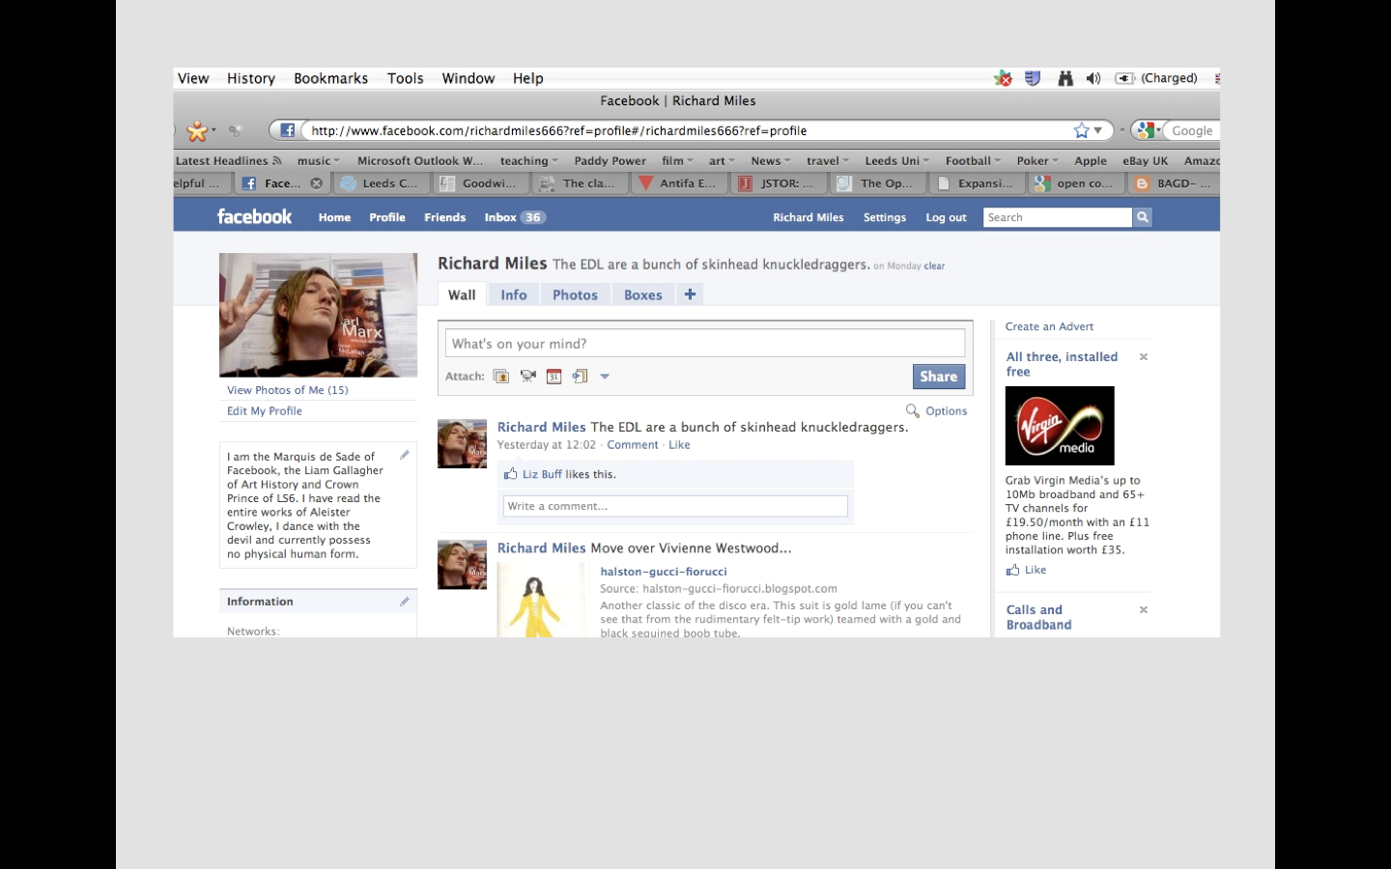Switch to the Antifa browser tab

pyautogui.click(x=679, y=183)
